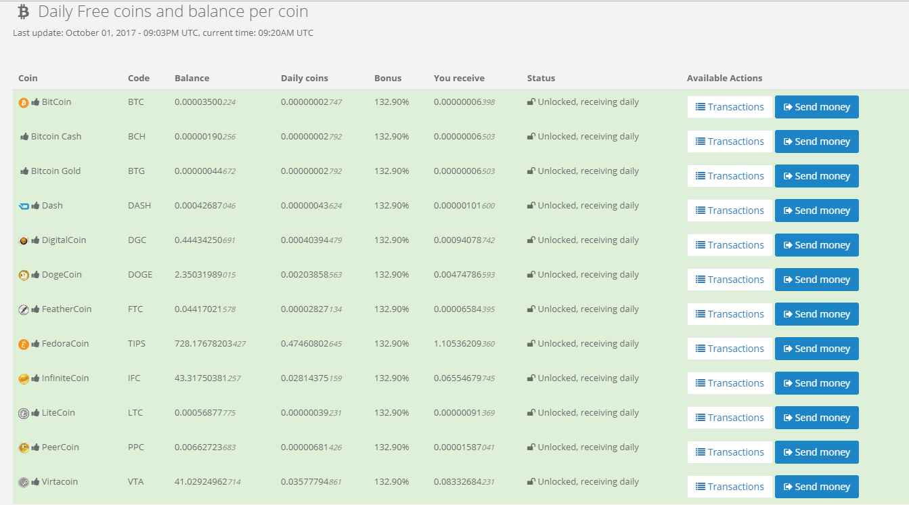View Transactions for DogeCoin
The image size is (909, 505).
pyautogui.click(x=730, y=280)
